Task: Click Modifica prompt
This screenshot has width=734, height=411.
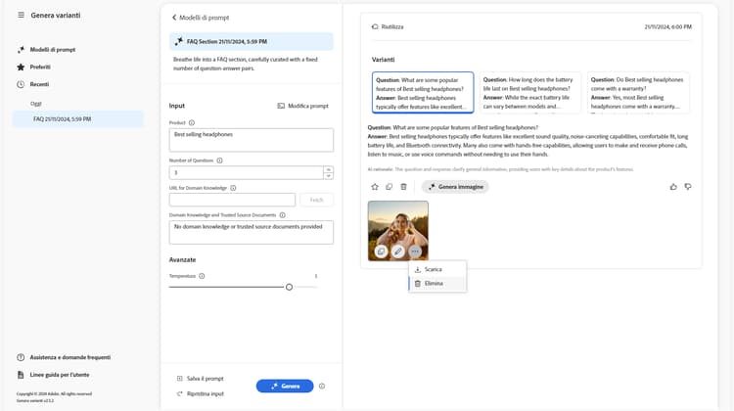Action: pos(303,106)
